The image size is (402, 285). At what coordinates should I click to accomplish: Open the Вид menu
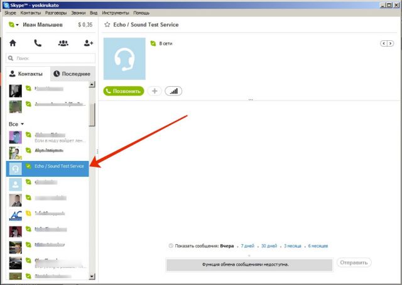94,13
